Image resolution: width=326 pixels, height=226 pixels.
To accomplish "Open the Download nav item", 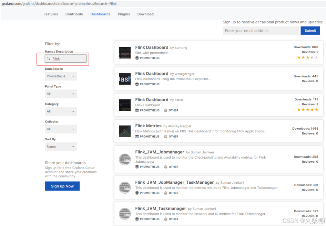I will [x=145, y=14].
